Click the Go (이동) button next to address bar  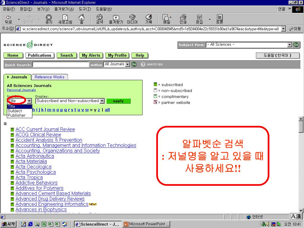295,29
